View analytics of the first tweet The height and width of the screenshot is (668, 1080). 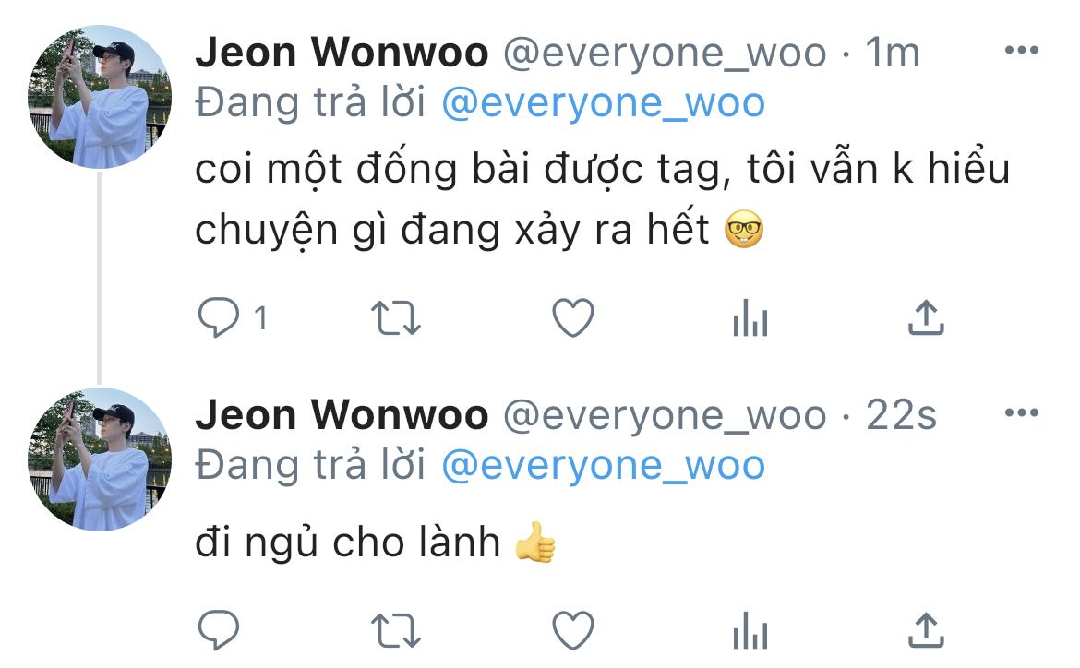tap(750, 317)
